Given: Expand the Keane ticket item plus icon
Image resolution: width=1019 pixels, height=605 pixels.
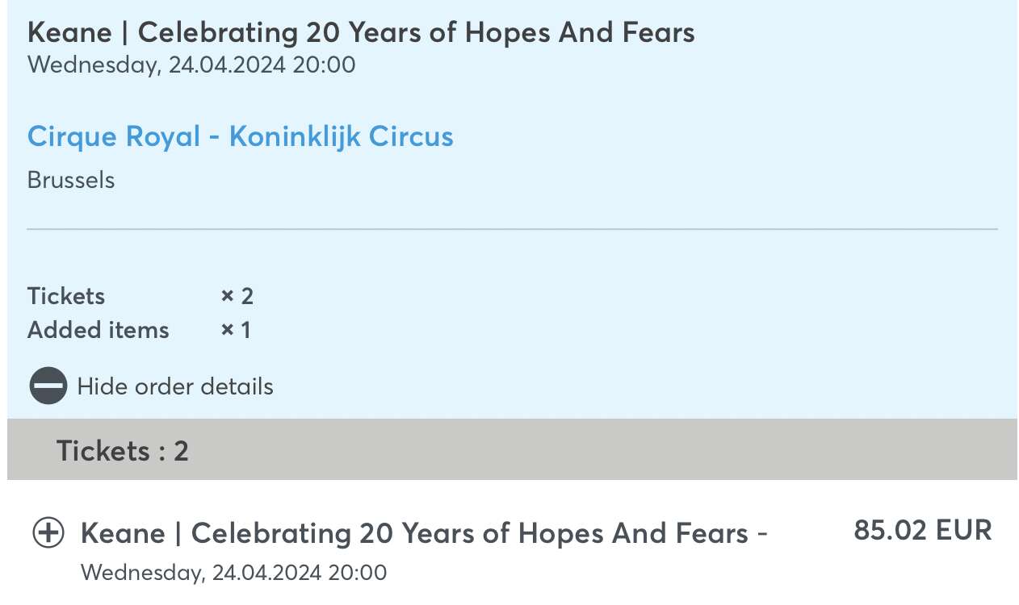Looking at the screenshot, I should pos(48,533).
